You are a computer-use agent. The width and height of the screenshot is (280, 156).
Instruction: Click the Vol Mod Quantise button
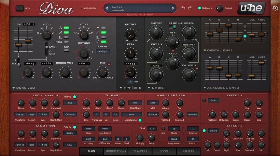[153, 114]
